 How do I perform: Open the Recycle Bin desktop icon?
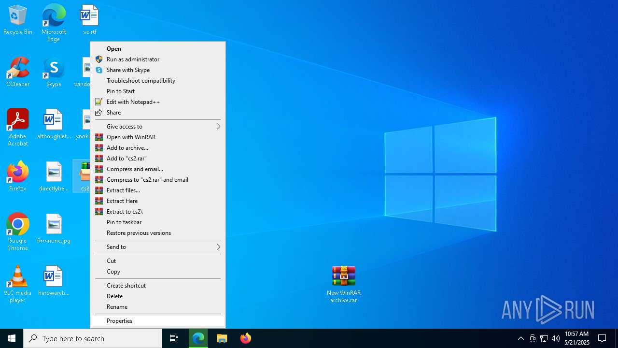point(18,20)
